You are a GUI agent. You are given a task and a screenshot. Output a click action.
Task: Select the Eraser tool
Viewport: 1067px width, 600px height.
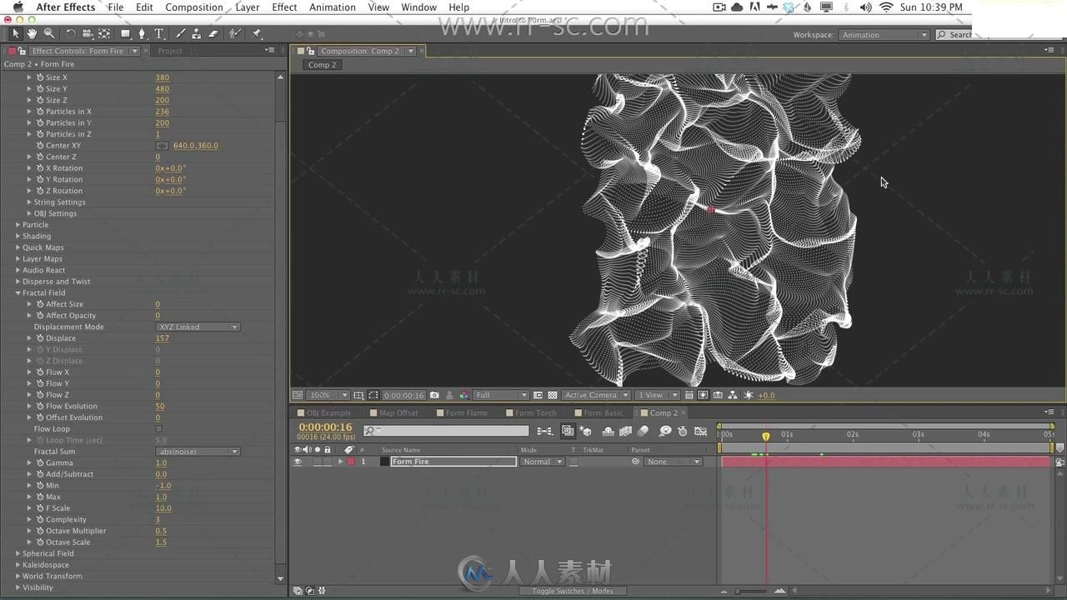[x=213, y=33]
